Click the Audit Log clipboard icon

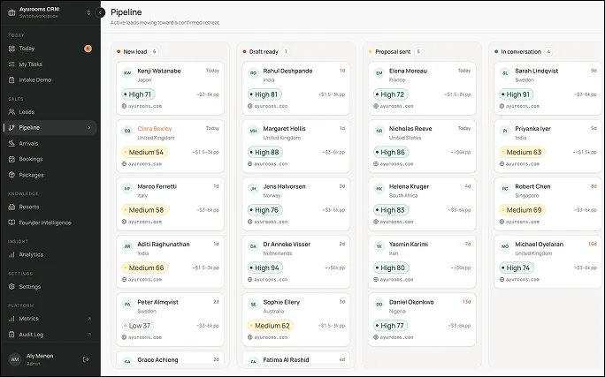click(x=11, y=335)
